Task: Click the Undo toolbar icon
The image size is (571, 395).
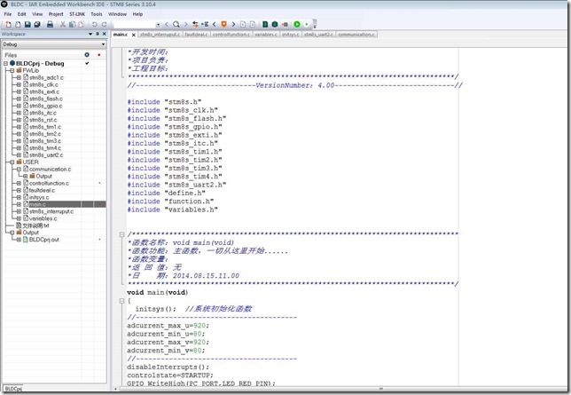Action: click(94, 25)
